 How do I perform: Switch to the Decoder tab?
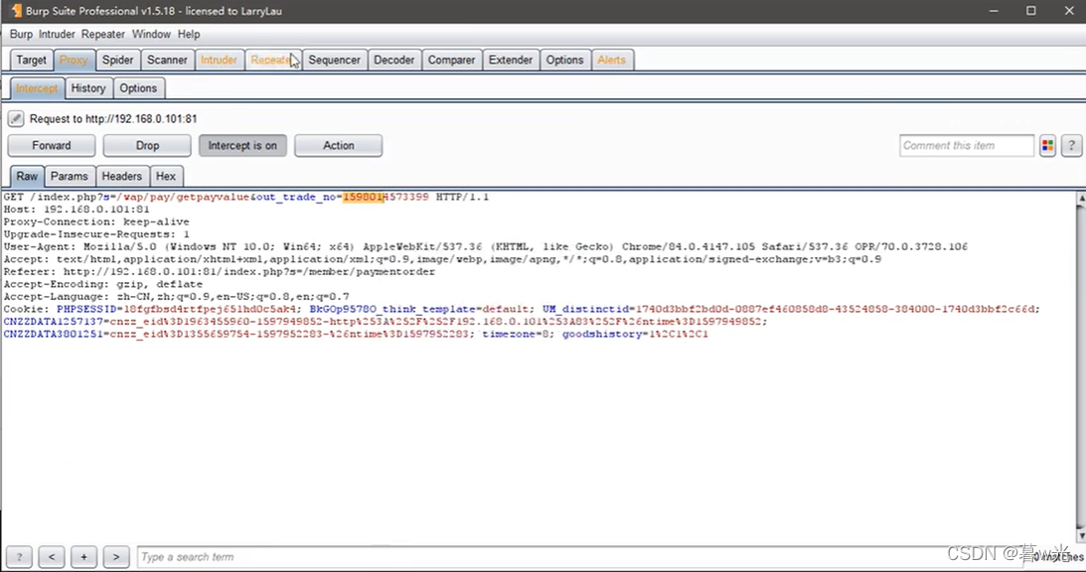click(x=394, y=61)
